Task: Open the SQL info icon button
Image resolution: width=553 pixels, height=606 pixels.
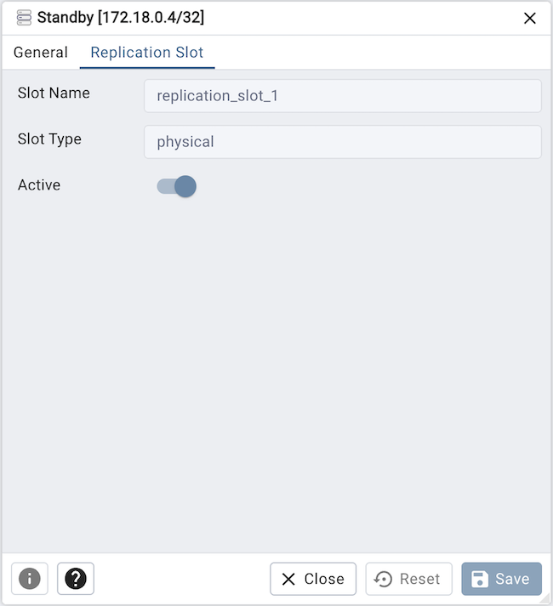Action: click(30, 579)
